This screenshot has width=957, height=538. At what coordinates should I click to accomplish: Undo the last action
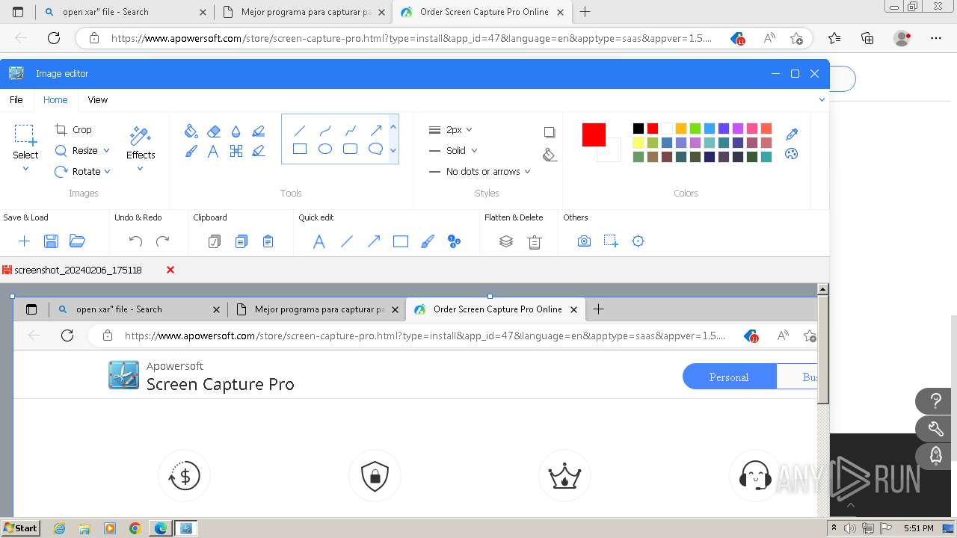tap(135, 241)
